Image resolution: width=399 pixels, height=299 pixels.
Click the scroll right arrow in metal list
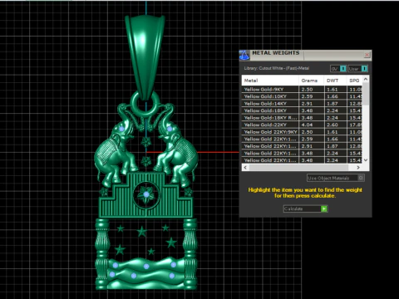[x=358, y=168]
